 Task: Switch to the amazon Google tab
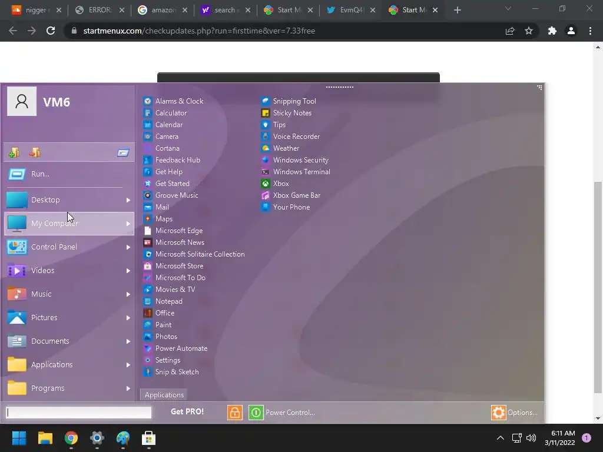[163, 10]
